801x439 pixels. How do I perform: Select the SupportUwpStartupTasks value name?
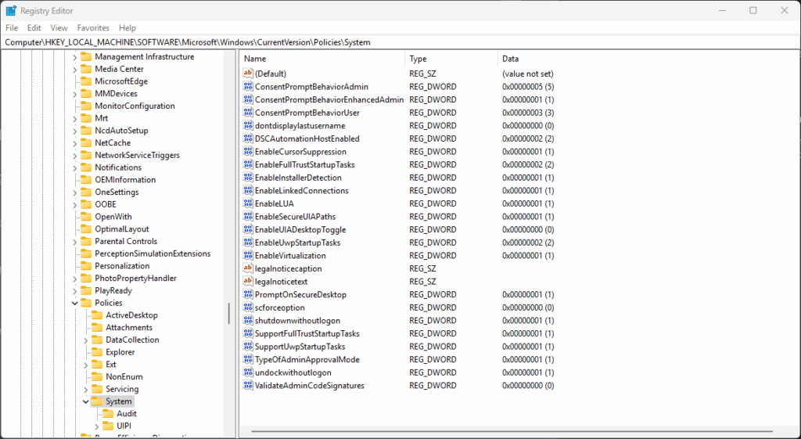click(x=300, y=347)
